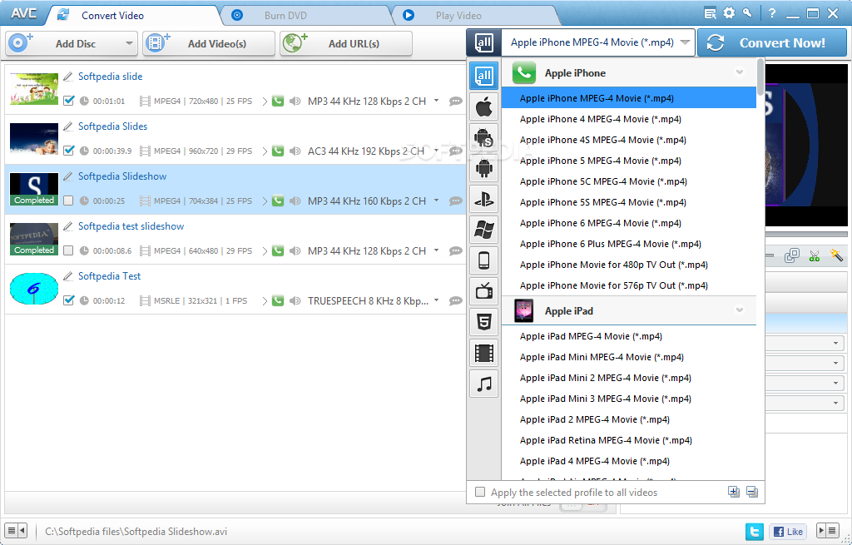Open audio track dropdown for Softpedia slide
This screenshot has width=852, height=545.
436,101
